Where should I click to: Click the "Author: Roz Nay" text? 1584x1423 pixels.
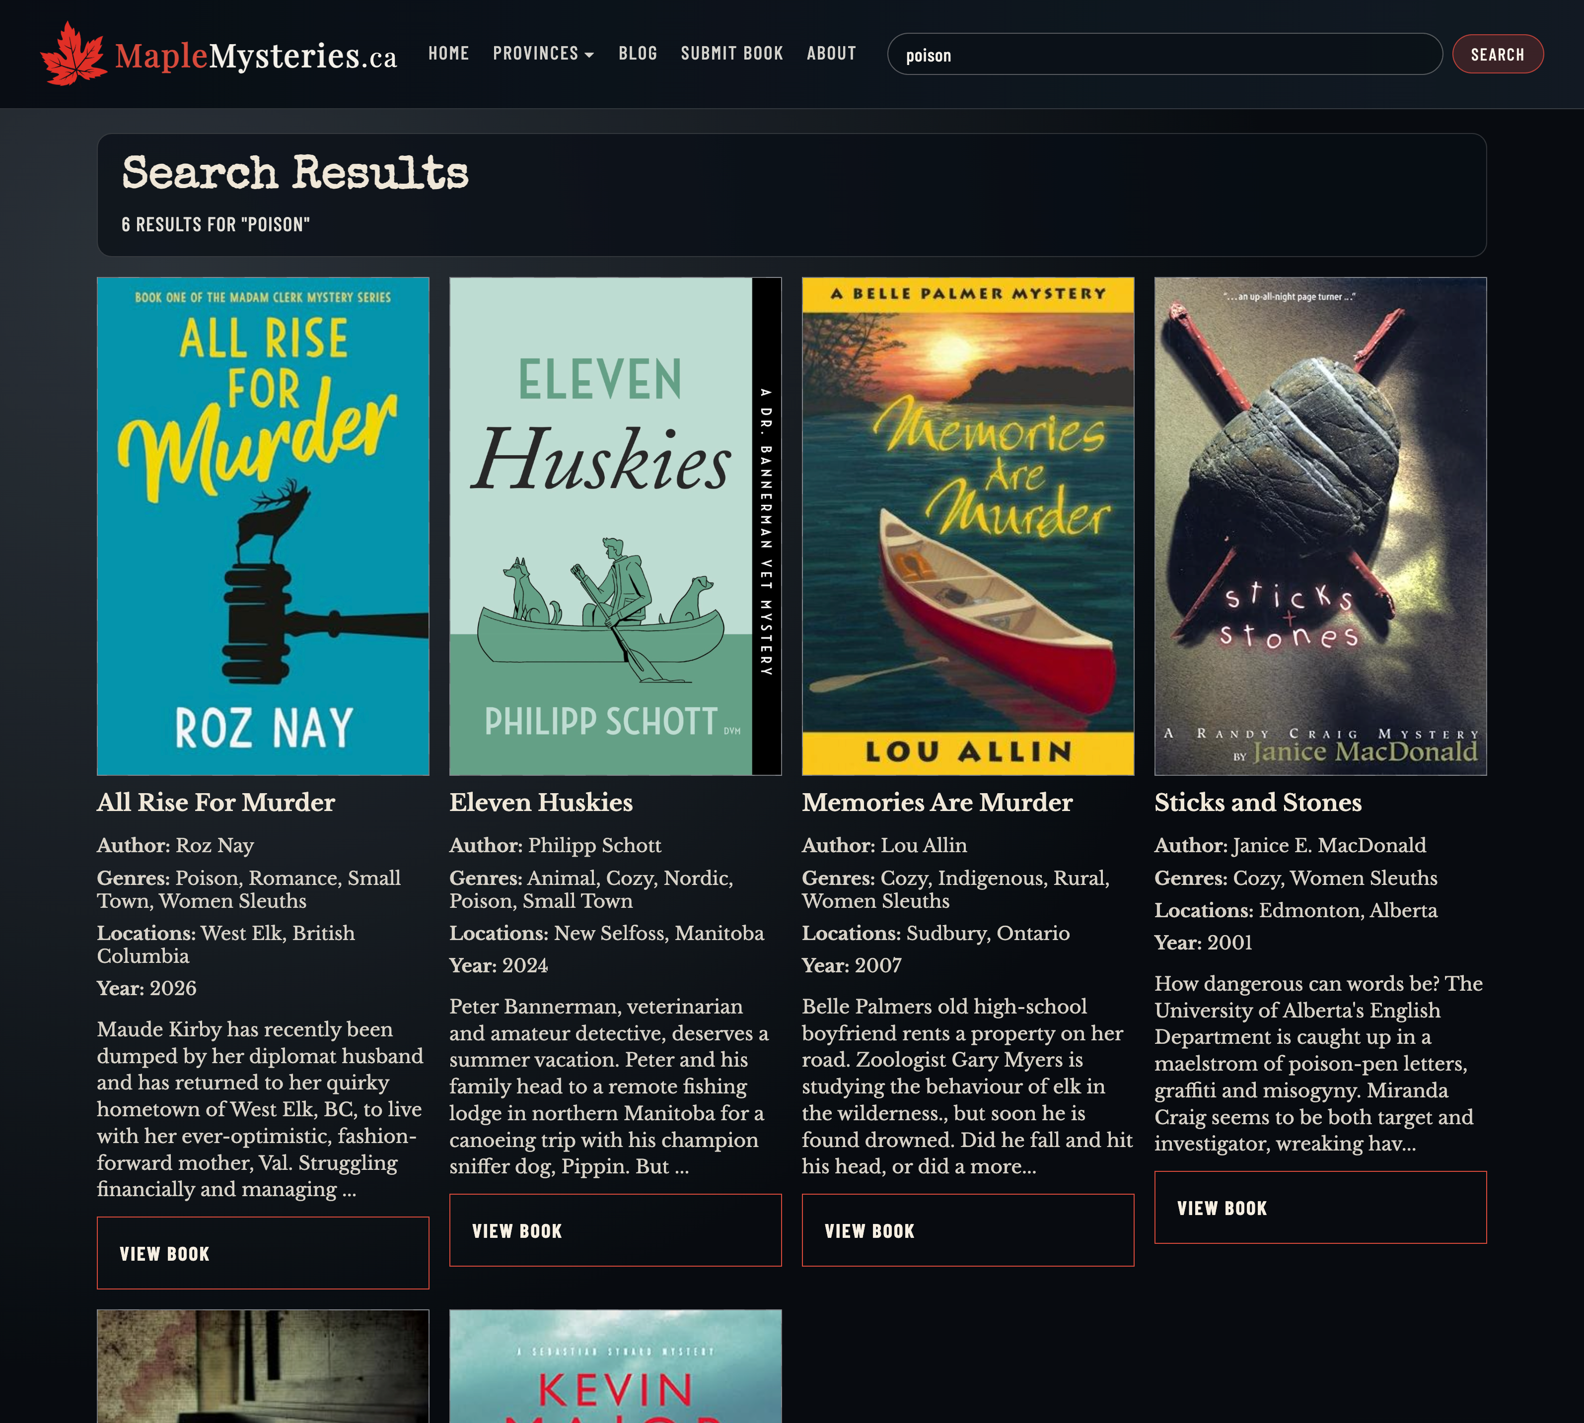[x=175, y=845]
